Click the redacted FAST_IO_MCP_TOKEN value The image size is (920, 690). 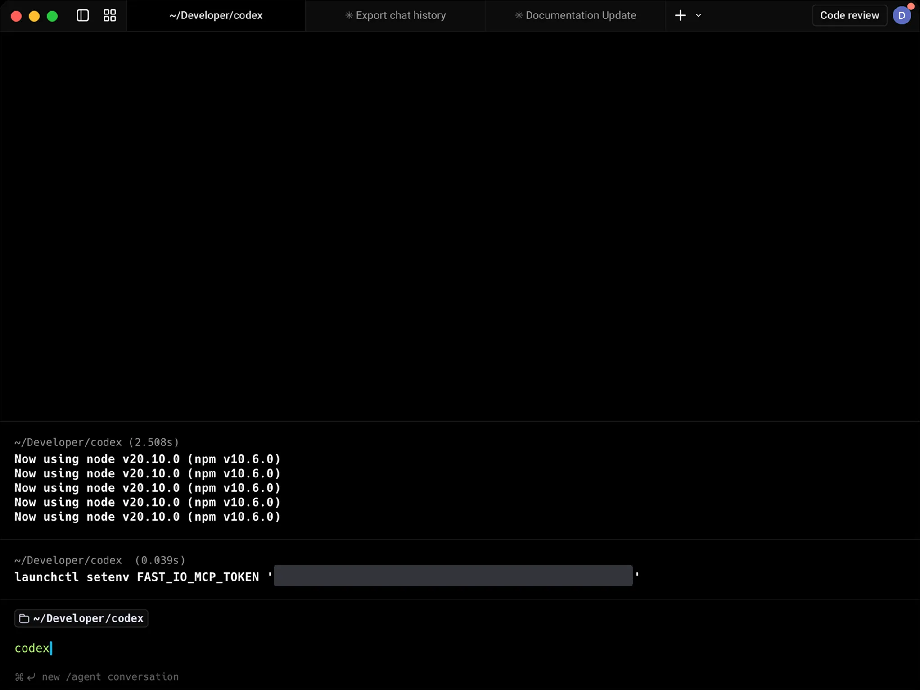pos(453,576)
